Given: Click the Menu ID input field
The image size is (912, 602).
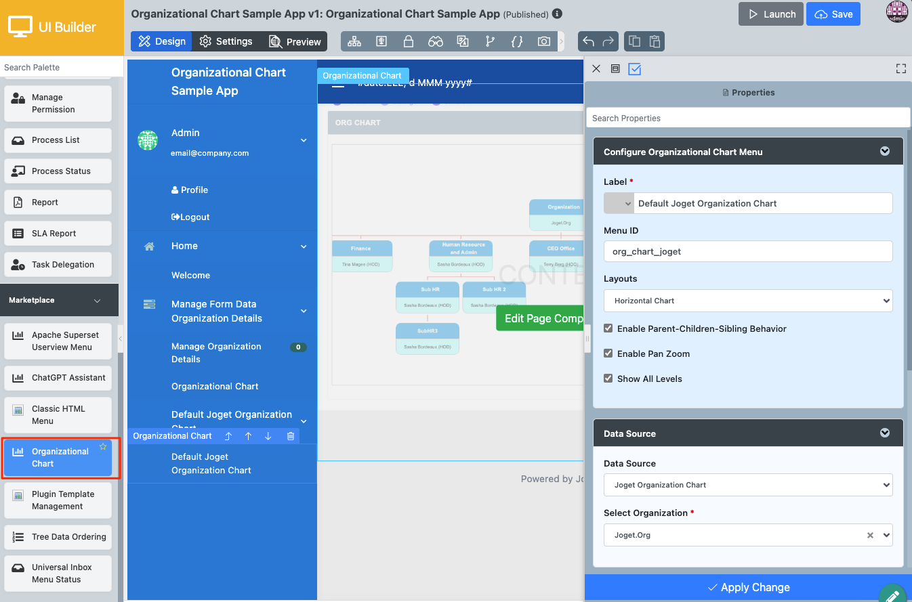Looking at the screenshot, I should click(747, 251).
